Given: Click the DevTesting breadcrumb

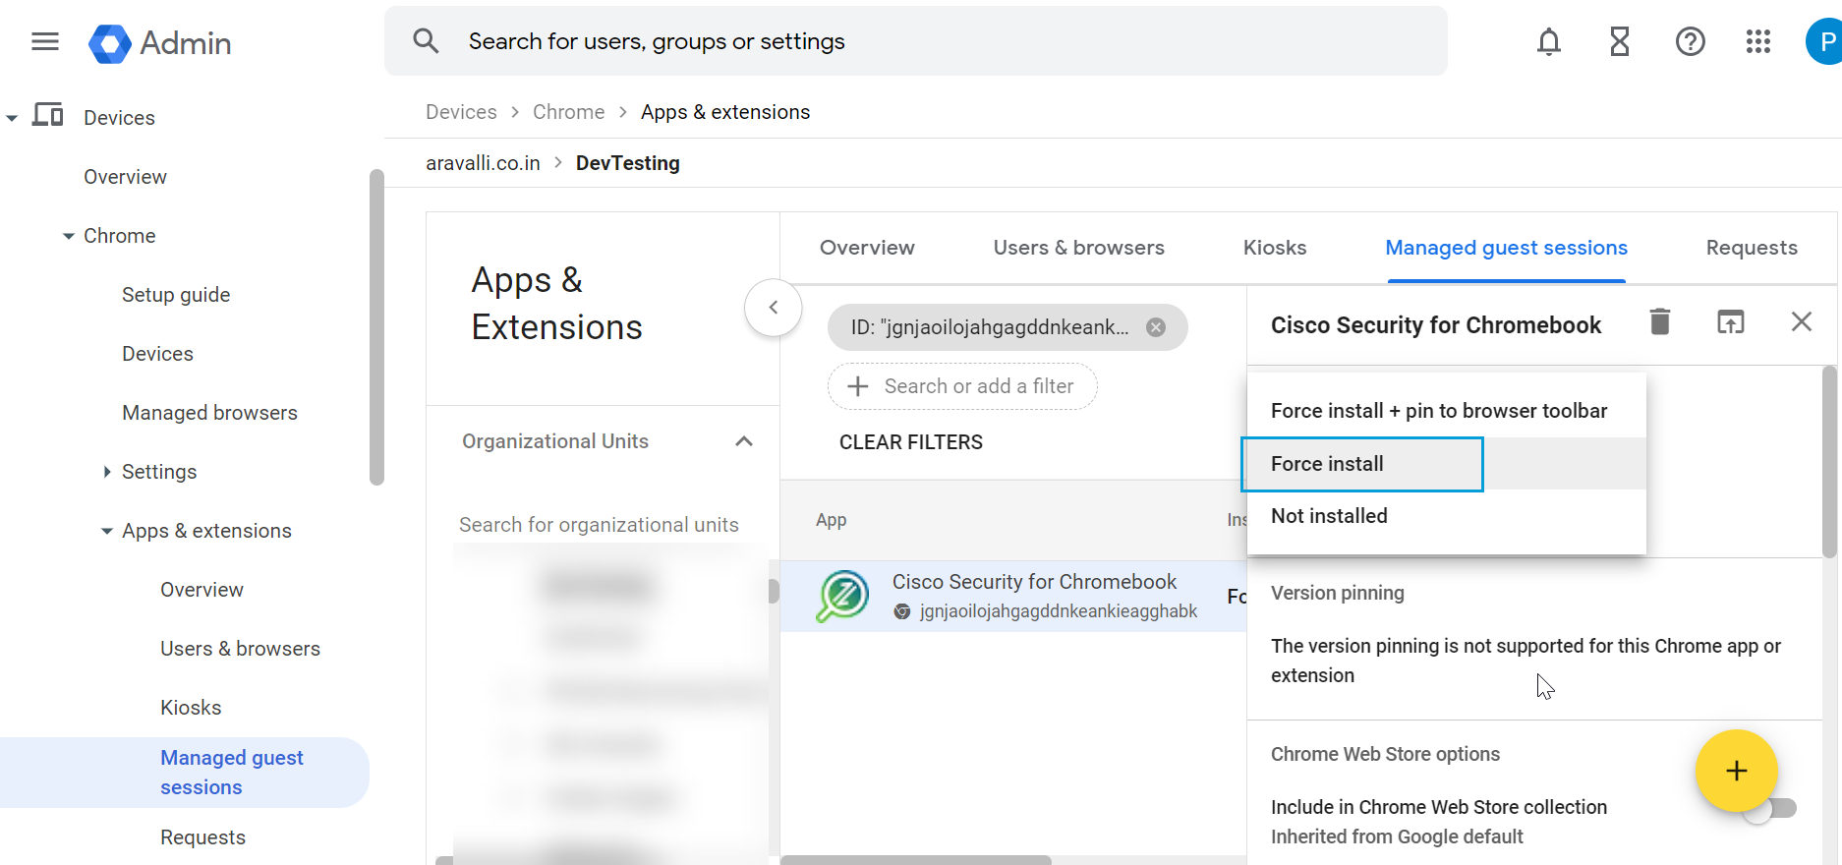Looking at the screenshot, I should click(x=628, y=163).
